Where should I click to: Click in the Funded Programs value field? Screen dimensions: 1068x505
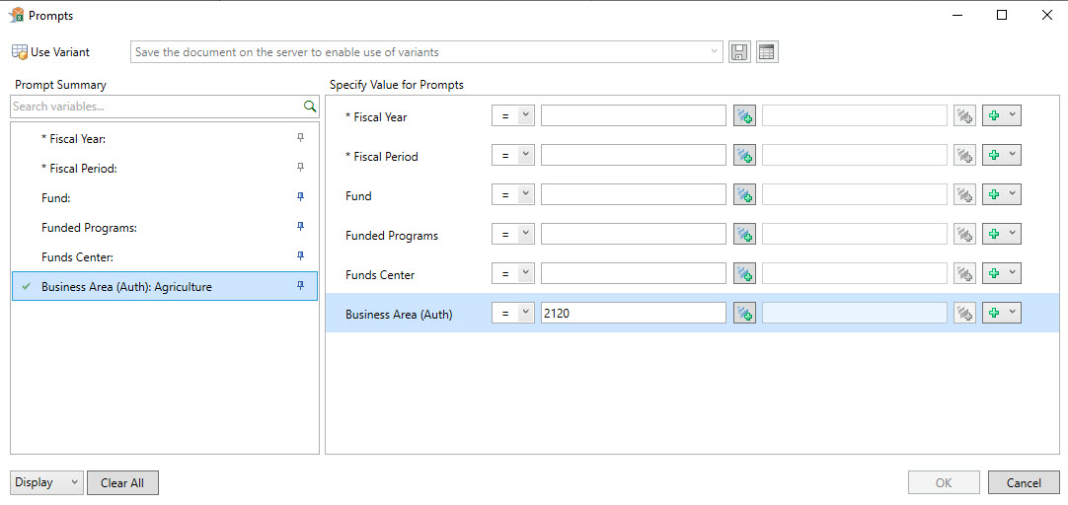(x=634, y=235)
